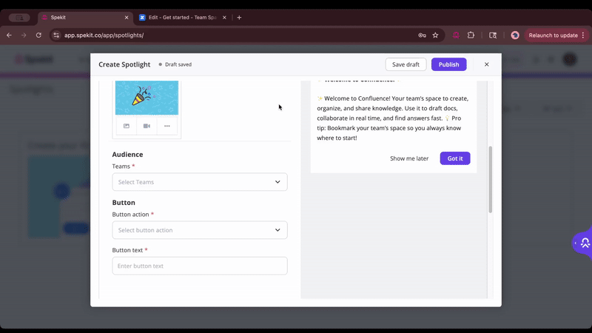The height and width of the screenshot is (333, 592).
Task: Open the browser extensions puzzle icon
Action: pos(471,35)
